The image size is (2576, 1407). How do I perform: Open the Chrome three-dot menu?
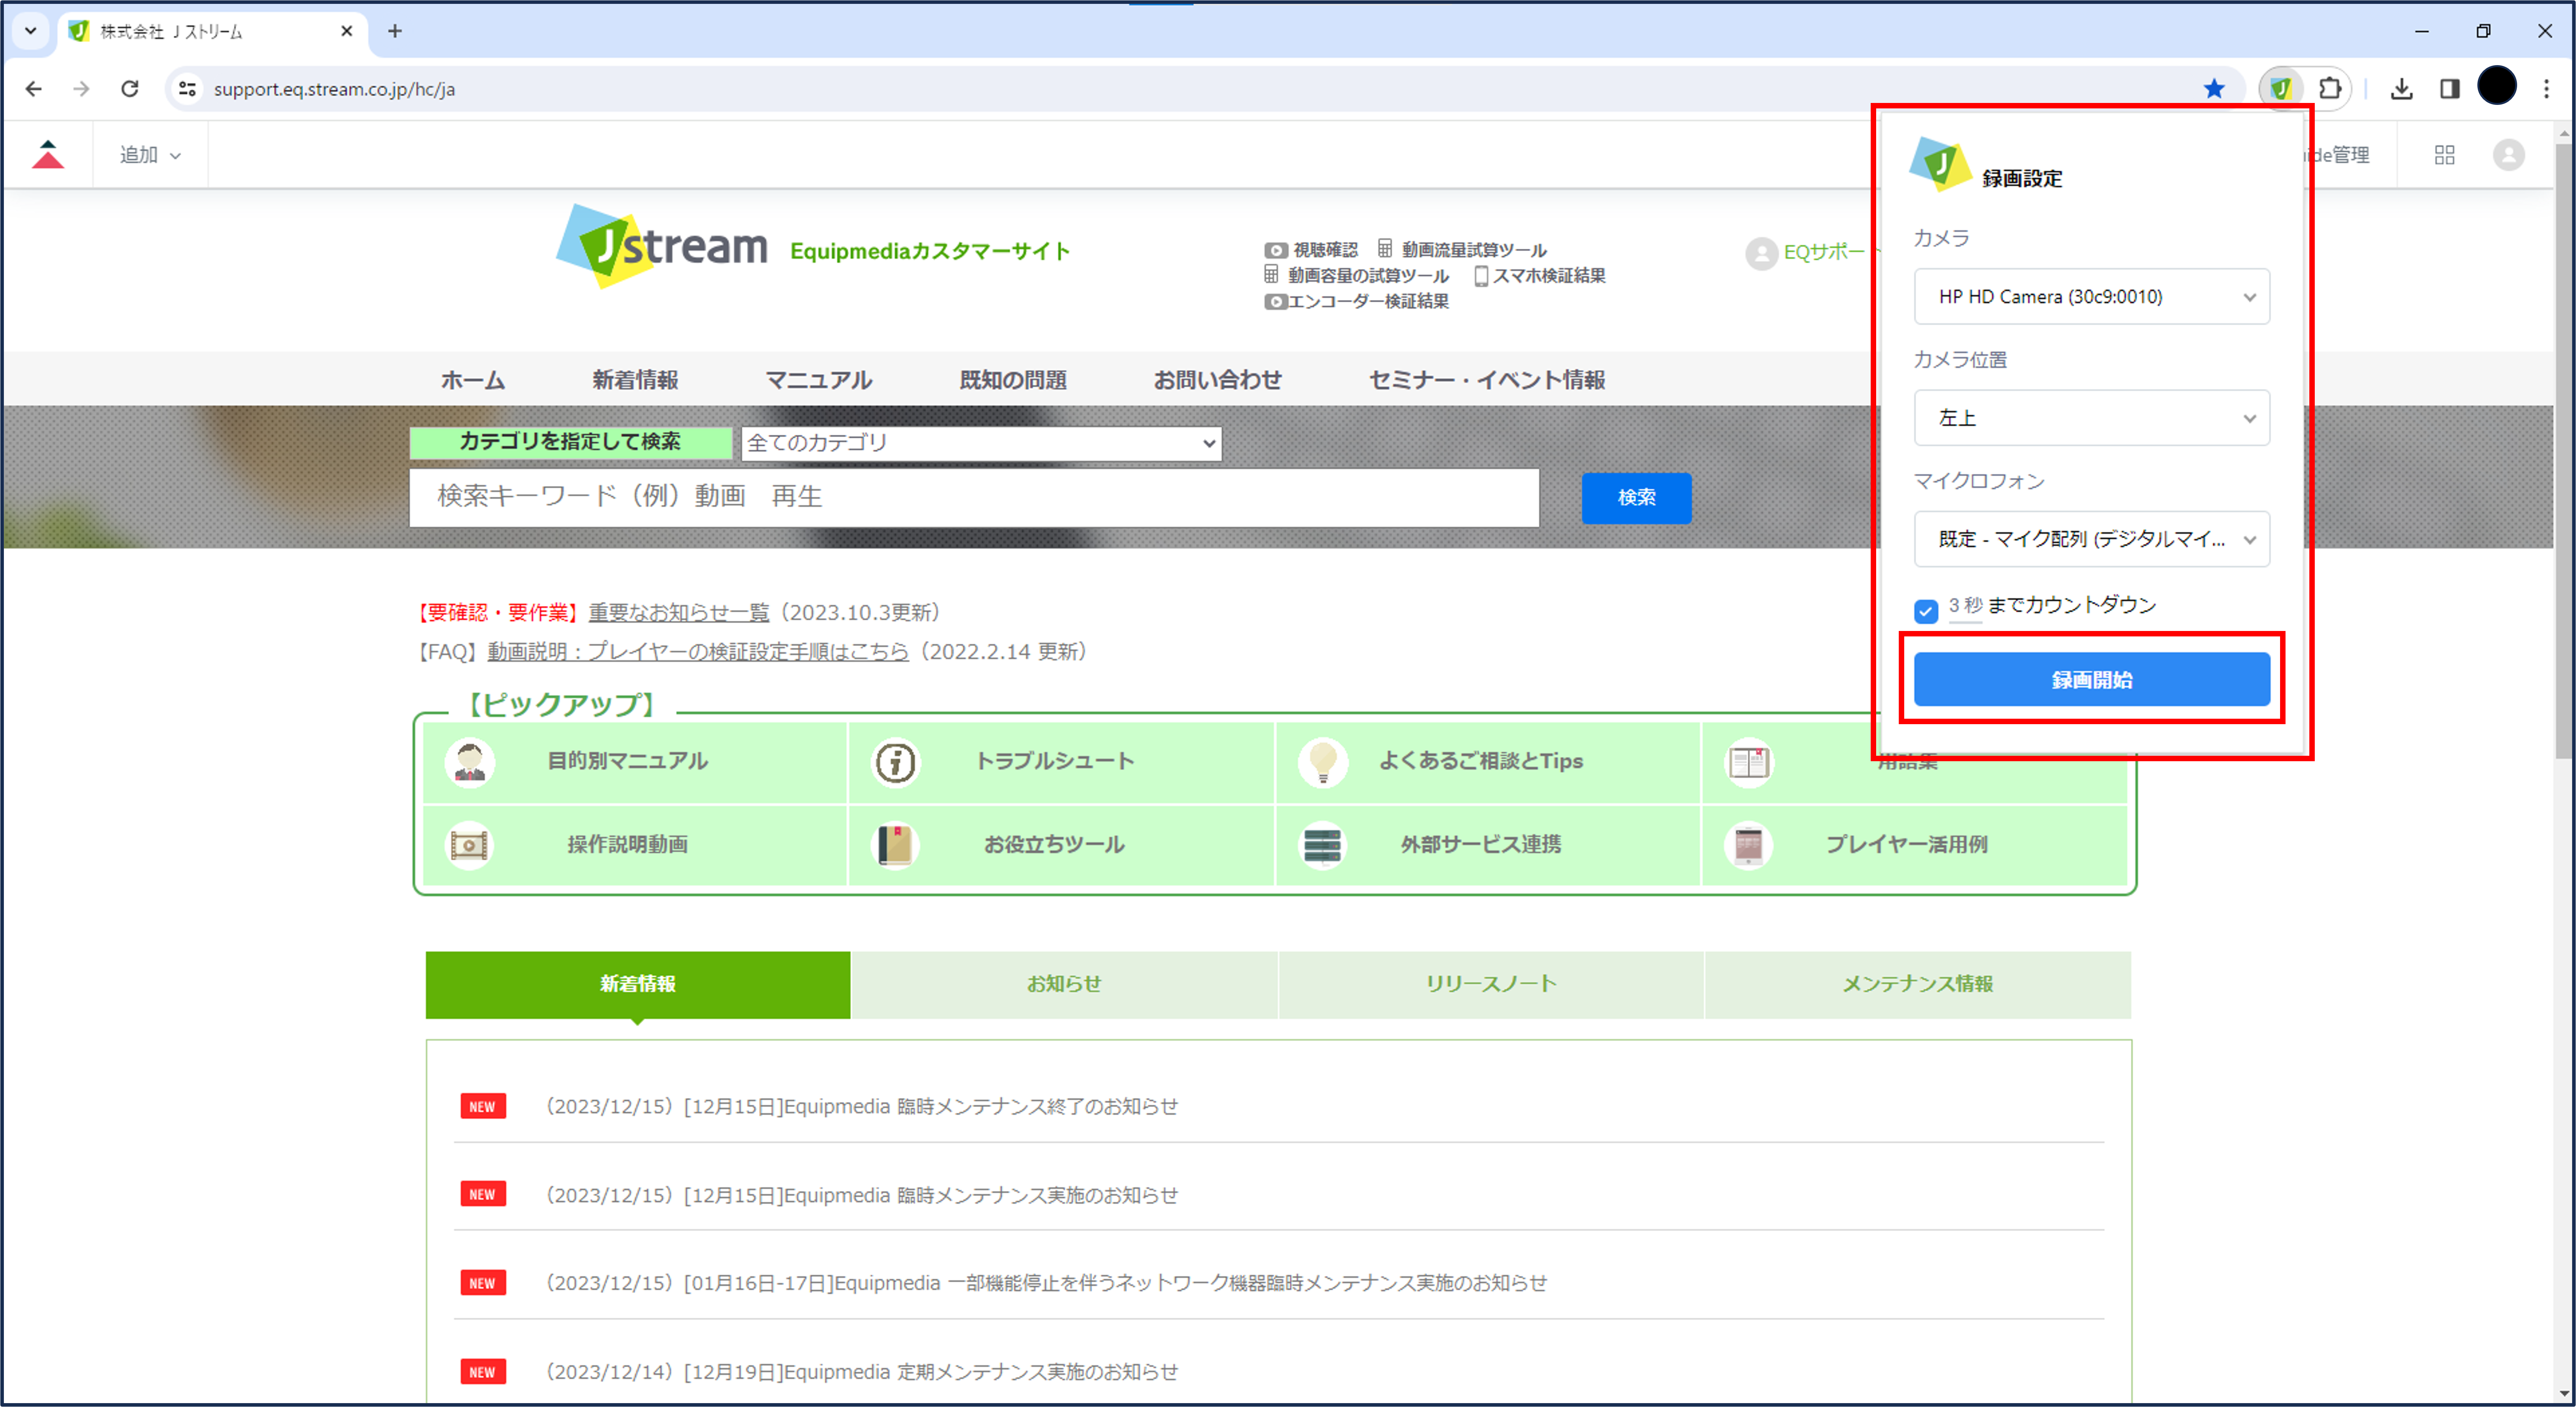click(2546, 89)
